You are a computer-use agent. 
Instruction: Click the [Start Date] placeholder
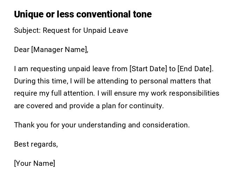(x=148, y=69)
